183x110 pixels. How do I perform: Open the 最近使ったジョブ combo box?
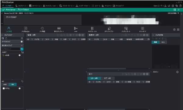coord(12,45)
